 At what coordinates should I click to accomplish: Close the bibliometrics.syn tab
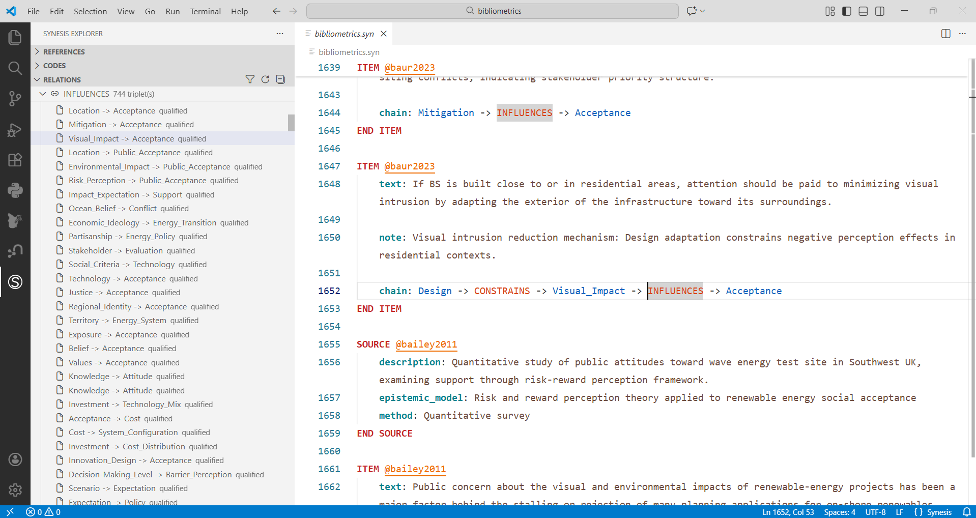(384, 34)
